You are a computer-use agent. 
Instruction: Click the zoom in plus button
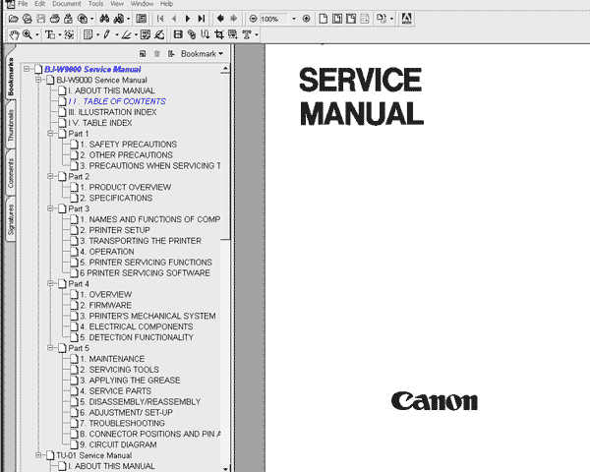coord(306,19)
